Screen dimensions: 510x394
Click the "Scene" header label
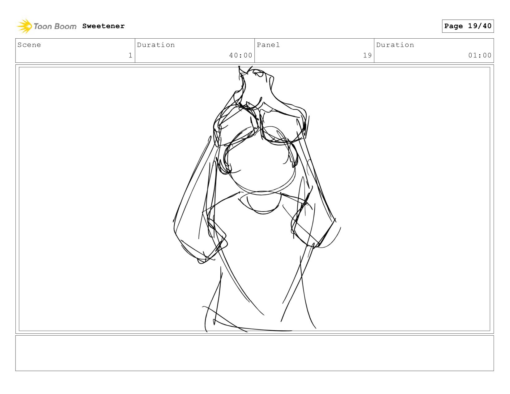pos(29,45)
